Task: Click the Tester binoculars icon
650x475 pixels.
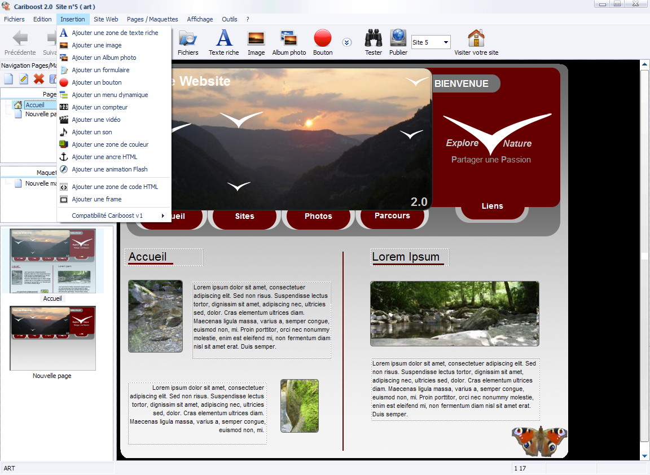Action: coord(374,39)
